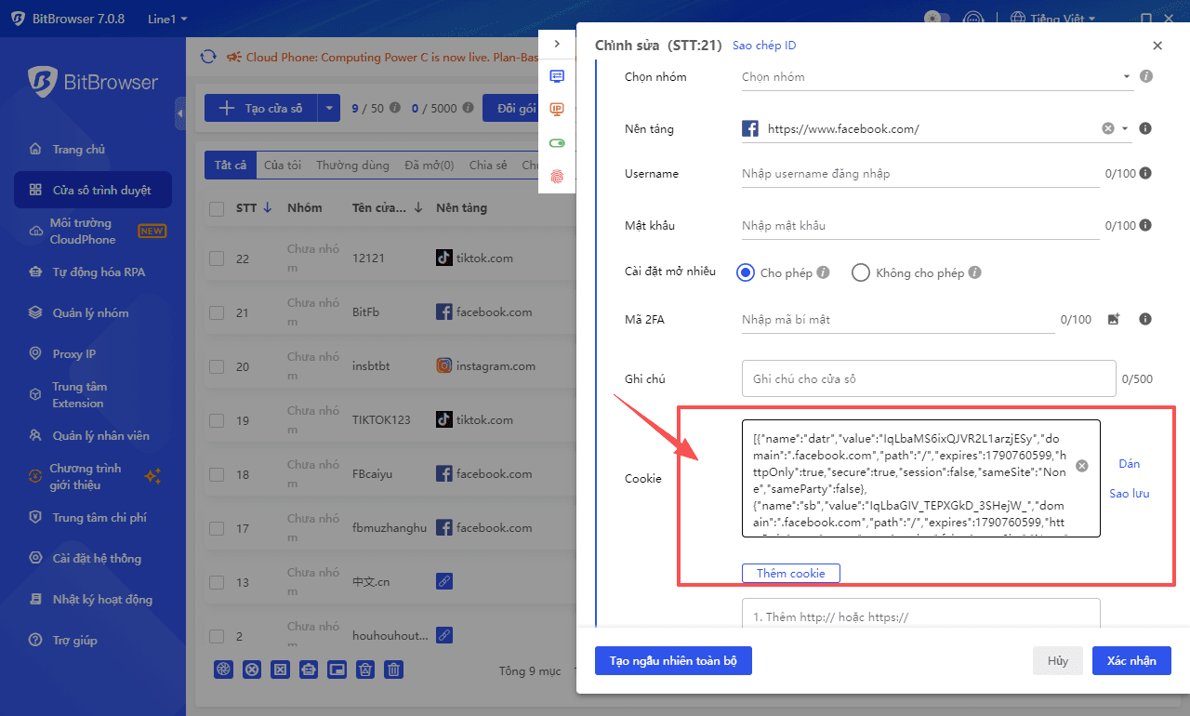Click into the Ghi chú input field

pyautogui.click(x=929, y=378)
